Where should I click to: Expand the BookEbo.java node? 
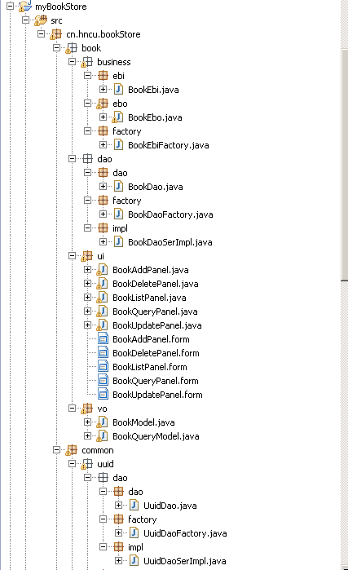(104, 117)
